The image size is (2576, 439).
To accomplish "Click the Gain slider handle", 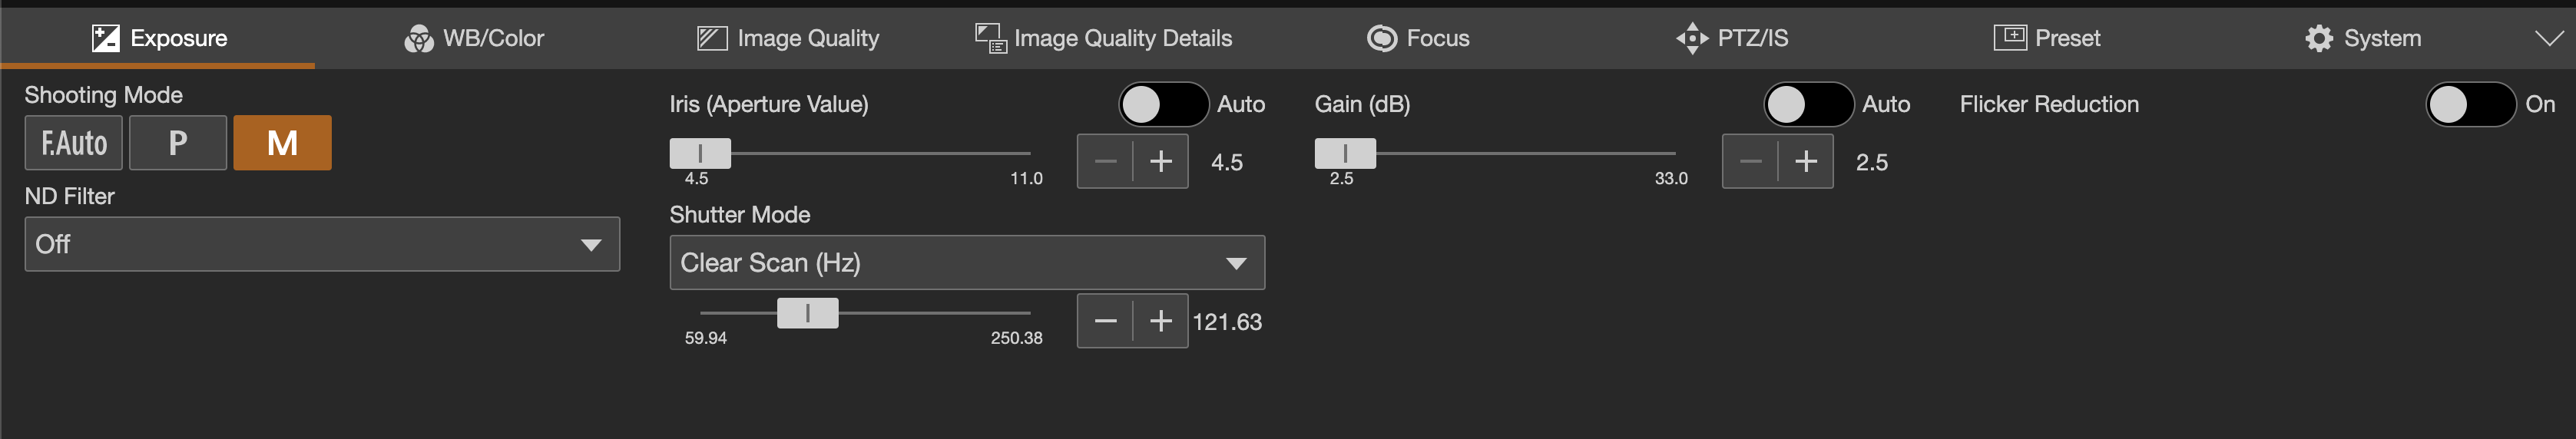I will click(x=1345, y=153).
